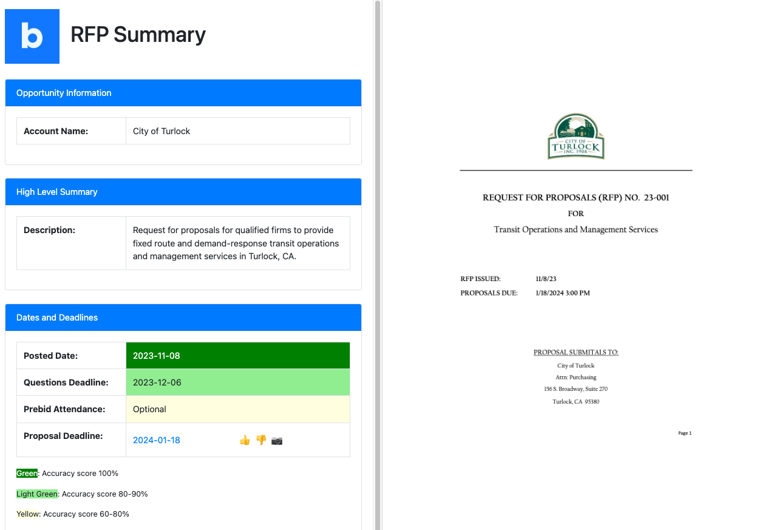The width and height of the screenshot is (759, 530).
Task: Click the Account Name value City of Turlock
Action: 161,131
